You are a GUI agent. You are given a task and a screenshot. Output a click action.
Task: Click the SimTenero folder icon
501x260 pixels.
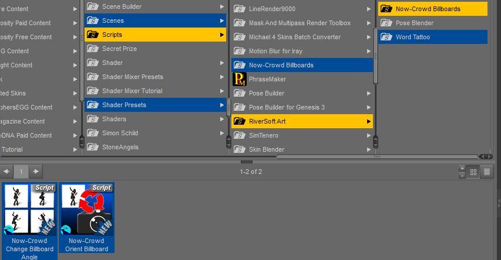[x=239, y=135]
